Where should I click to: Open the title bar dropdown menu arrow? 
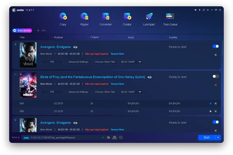(208, 10)
